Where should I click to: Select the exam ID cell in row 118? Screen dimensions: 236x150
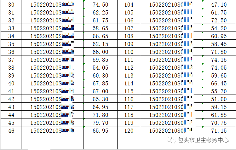(171, 115)
